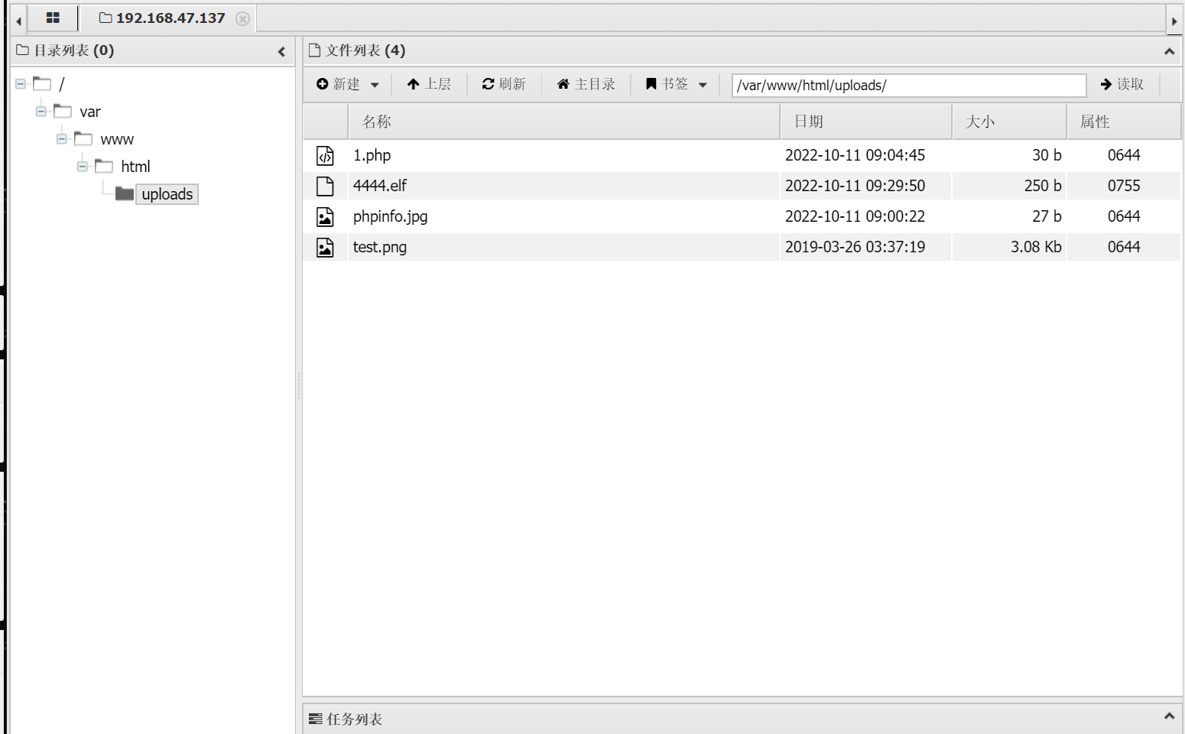
Task: Click the image icon beside test.png
Action: coord(325,247)
